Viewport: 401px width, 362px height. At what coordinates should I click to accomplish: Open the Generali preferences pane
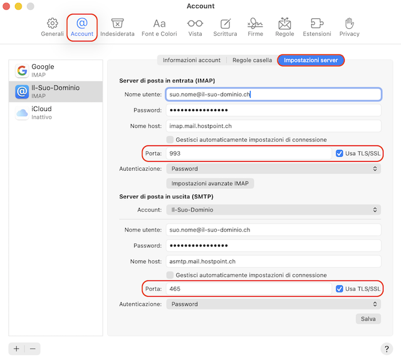point(52,27)
